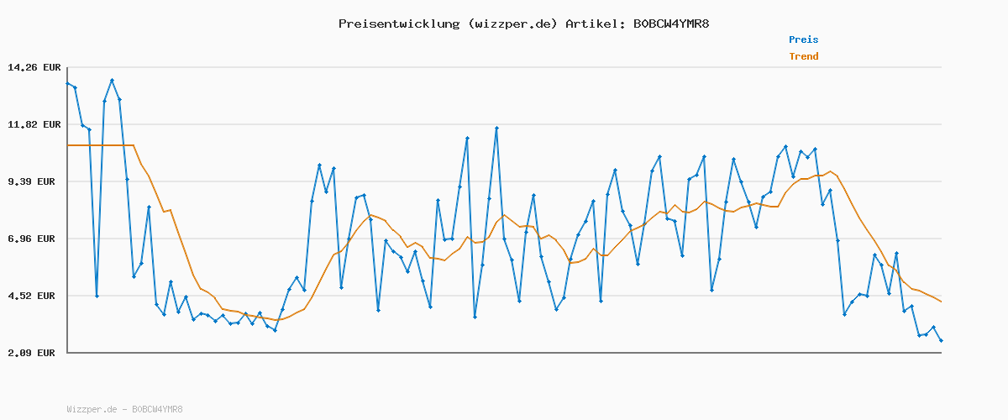1008x420 pixels.
Task: Select the last blue price point at right edge
Action: (x=941, y=340)
